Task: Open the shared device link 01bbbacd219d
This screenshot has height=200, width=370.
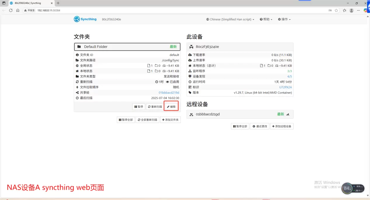Action: pyautogui.click(x=169, y=93)
